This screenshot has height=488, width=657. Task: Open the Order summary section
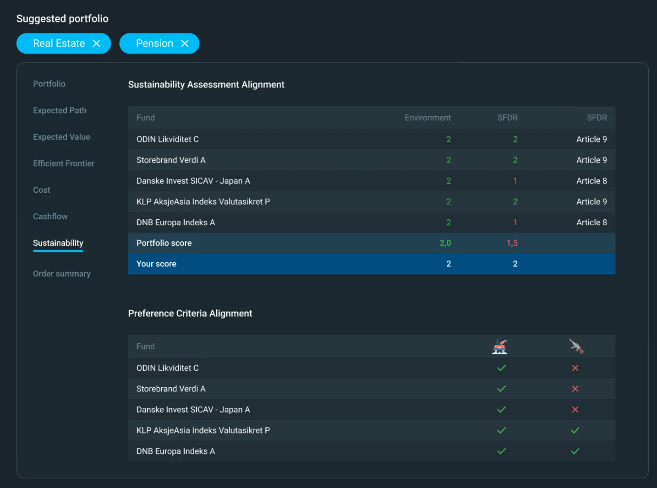click(62, 274)
